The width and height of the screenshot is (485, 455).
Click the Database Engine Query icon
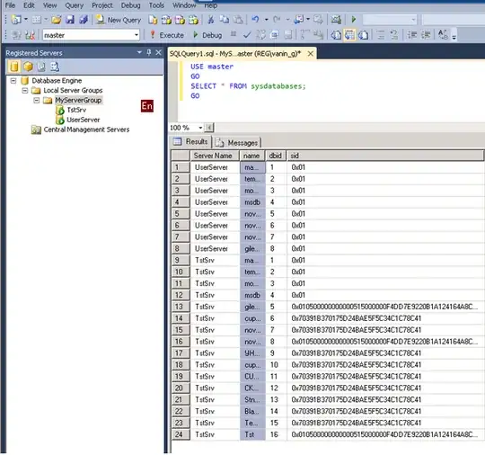coord(153,20)
